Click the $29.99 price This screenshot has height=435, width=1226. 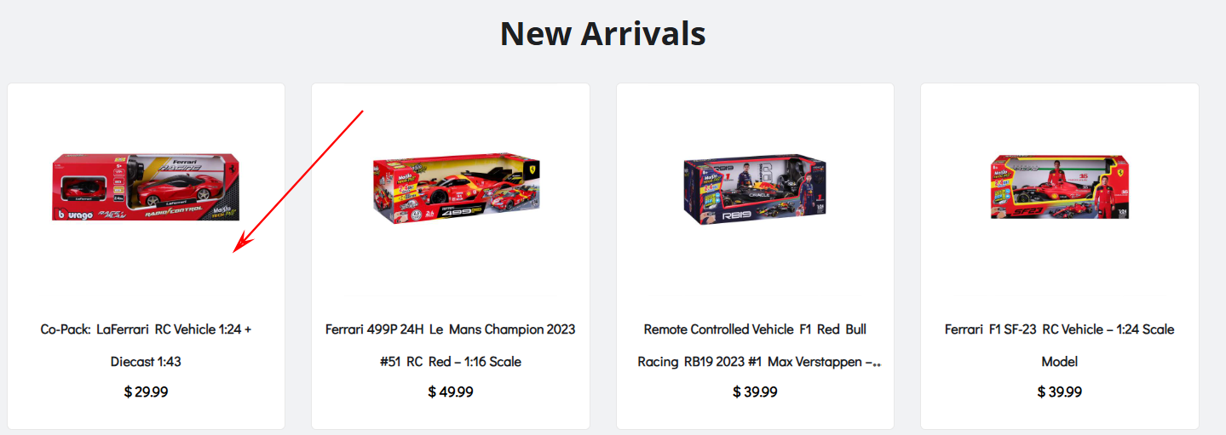point(146,392)
